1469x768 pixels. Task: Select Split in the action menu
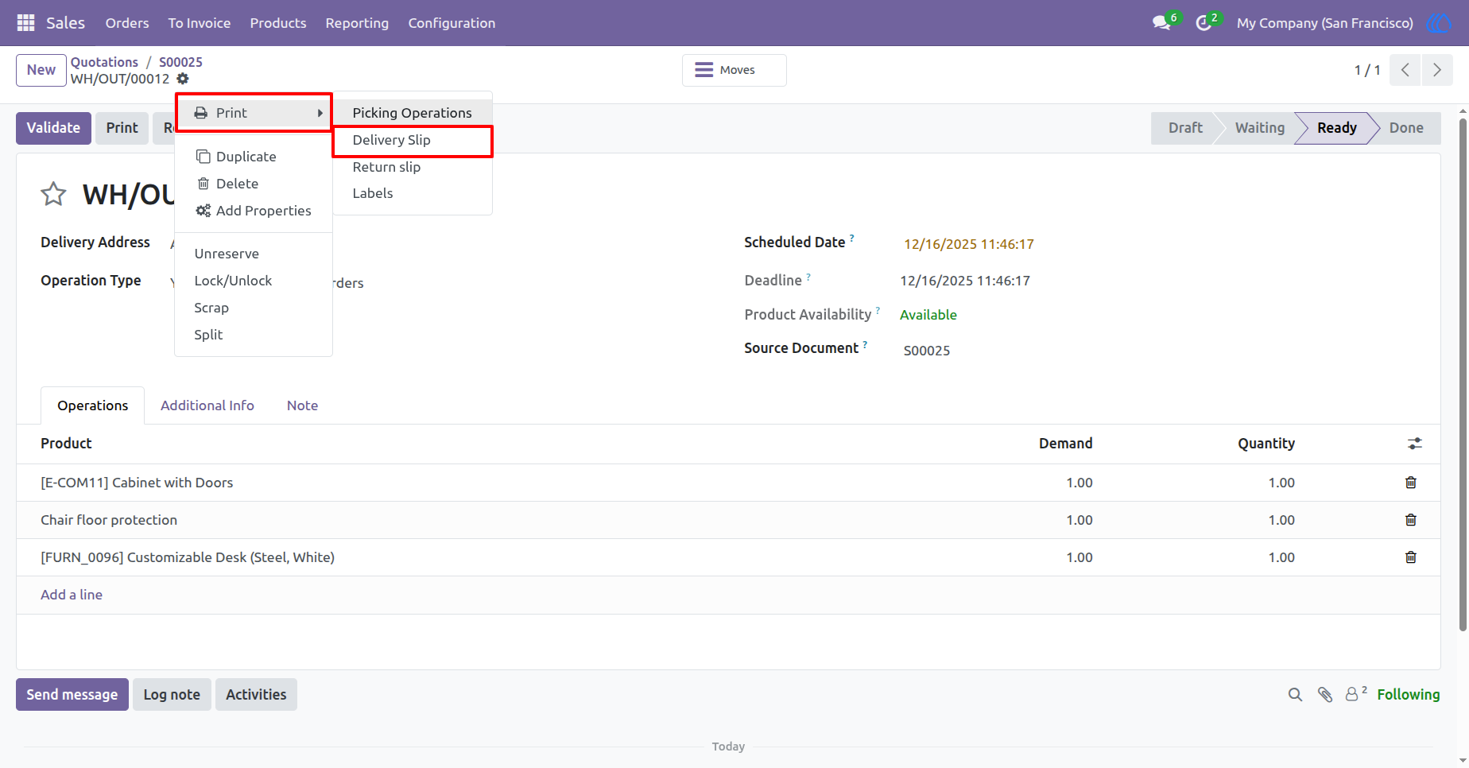click(x=254, y=335)
